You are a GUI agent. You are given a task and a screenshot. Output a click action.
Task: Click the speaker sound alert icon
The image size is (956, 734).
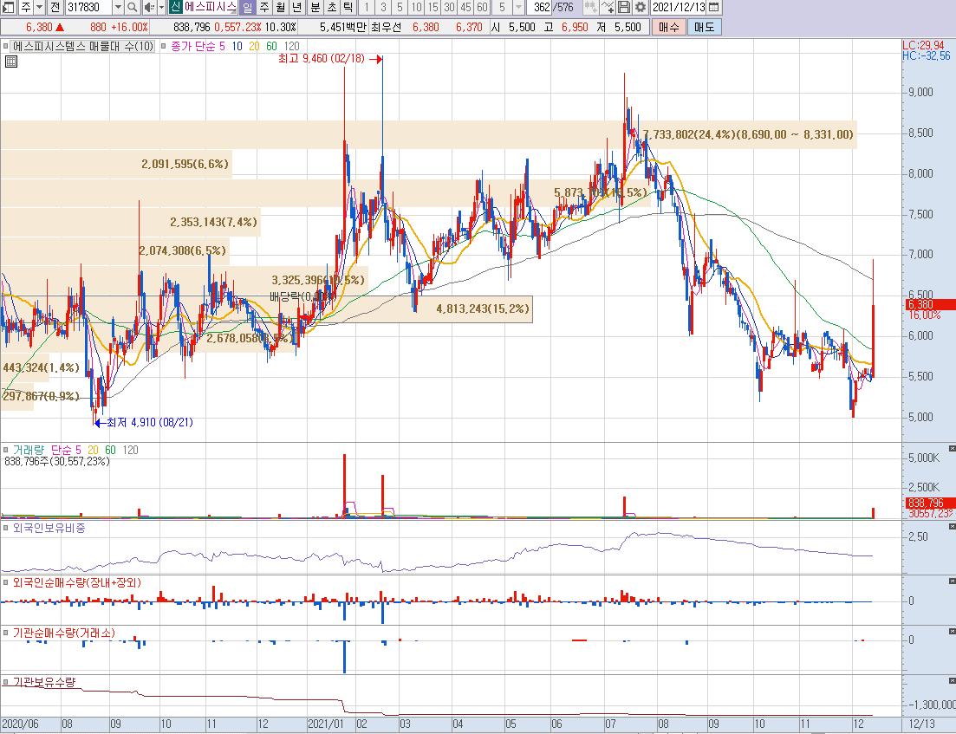point(149,7)
